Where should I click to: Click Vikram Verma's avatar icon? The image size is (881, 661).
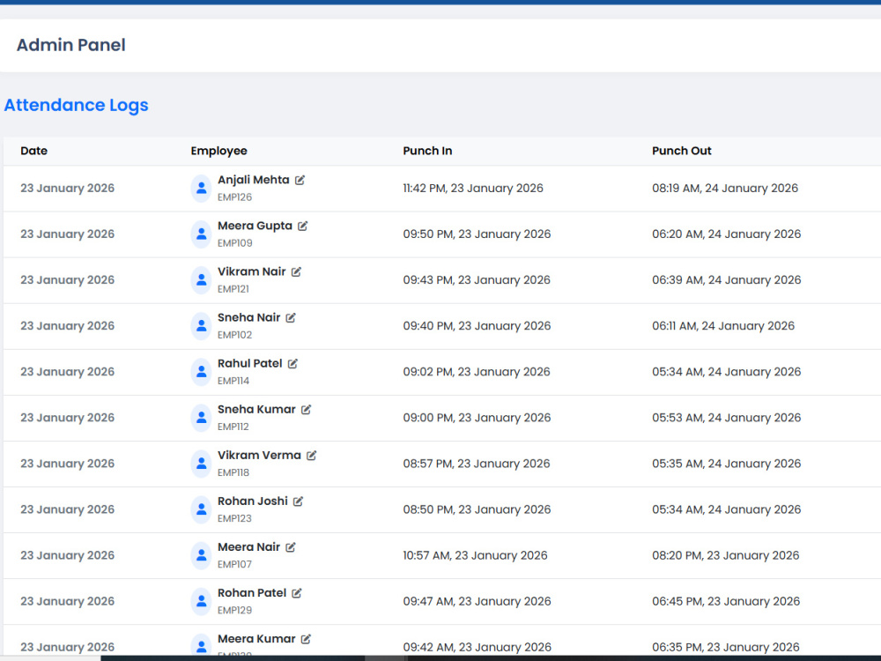click(x=201, y=464)
